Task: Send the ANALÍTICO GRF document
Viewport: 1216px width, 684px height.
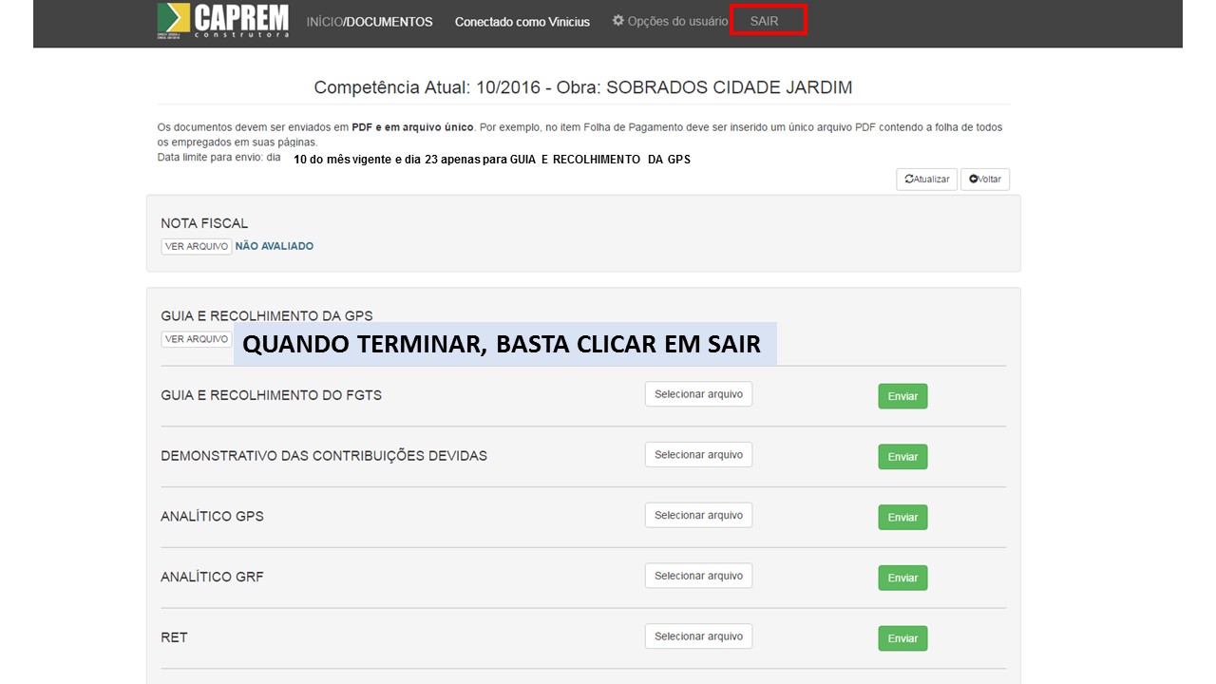Action: (x=902, y=578)
